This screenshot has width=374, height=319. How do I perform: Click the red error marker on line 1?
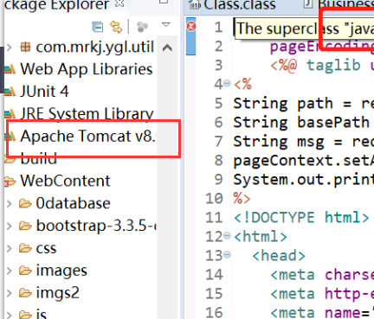(190, 26)
